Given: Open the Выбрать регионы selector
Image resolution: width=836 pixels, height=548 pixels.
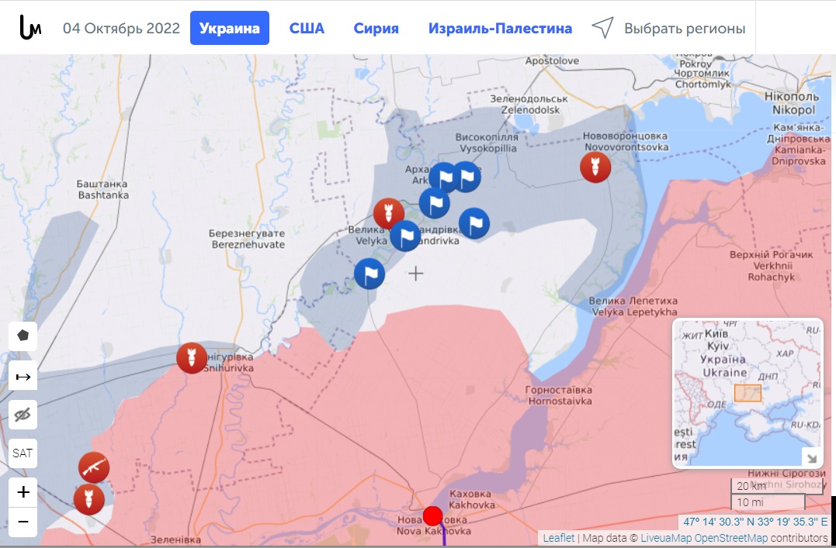Looking at the screenshot, I should point(685,28).
